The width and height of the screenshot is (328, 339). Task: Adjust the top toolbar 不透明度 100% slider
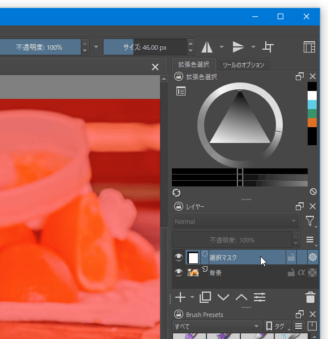tap(40, 47)
